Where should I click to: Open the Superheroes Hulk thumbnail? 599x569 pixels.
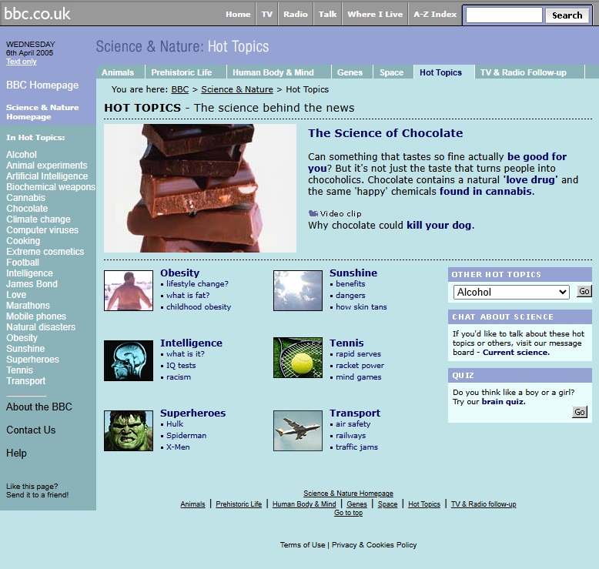click(x=129, y=430)
